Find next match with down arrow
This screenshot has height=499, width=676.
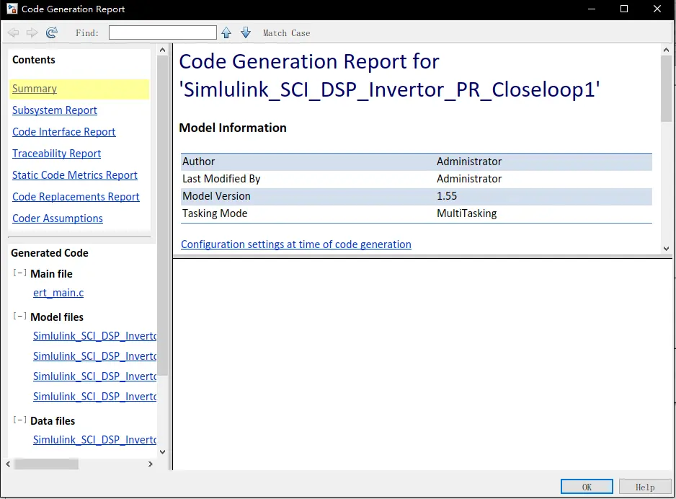[x=246, y=32]
